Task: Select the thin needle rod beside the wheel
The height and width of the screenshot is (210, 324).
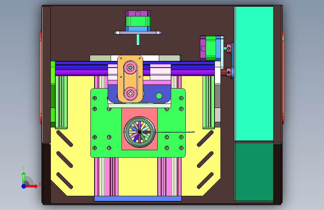Action: click(175, 132)
